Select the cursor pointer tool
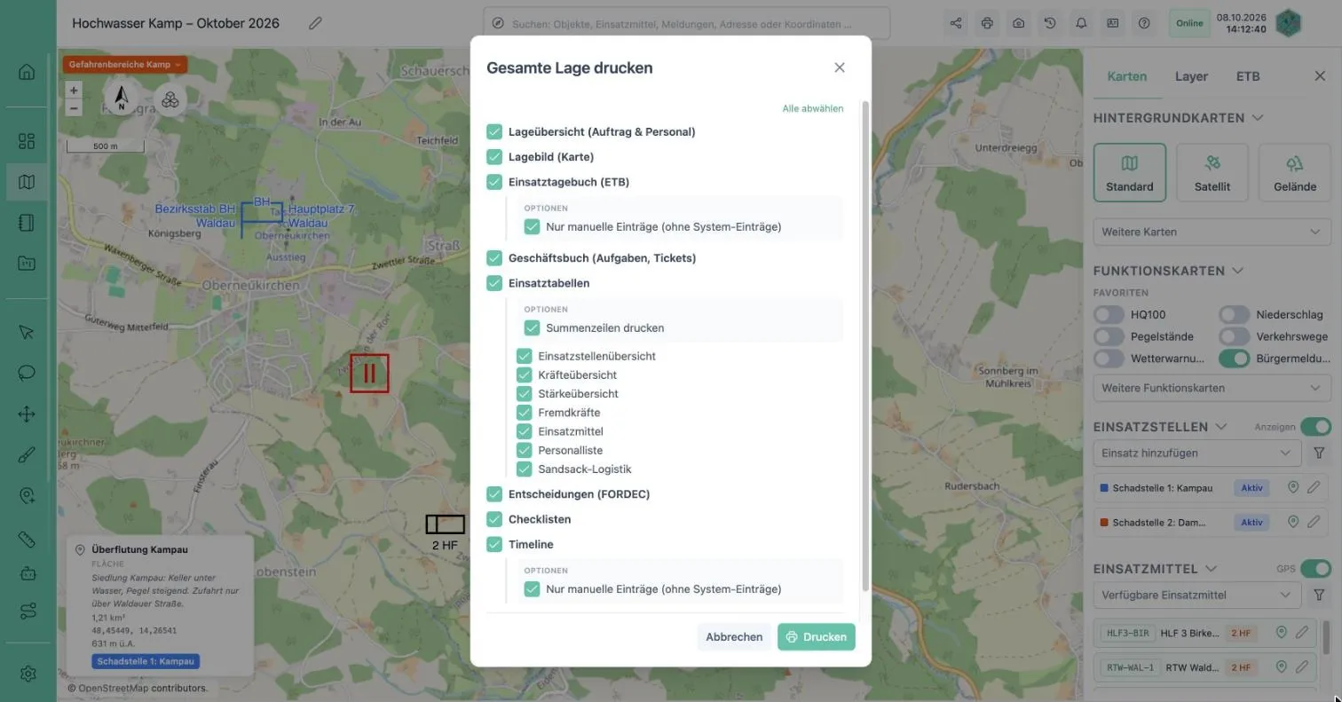Image resolution: width=1342 pixels, height=702 pixels. click(x=27, y=332)
